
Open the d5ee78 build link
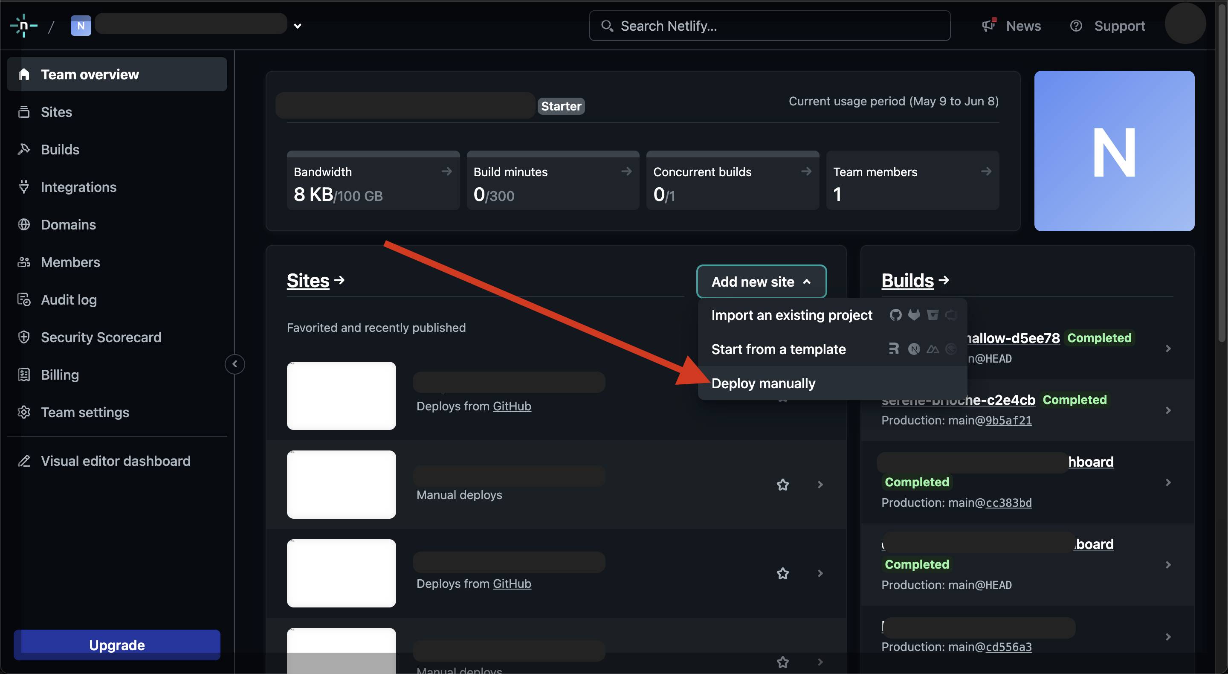(1013, 338)
